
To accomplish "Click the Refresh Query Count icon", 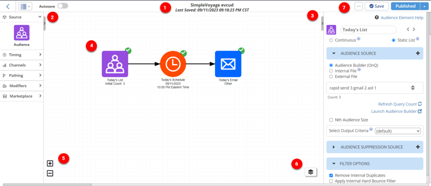I will tap(420, 104).
